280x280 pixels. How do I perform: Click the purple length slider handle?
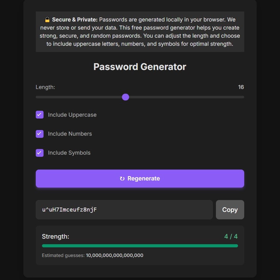tap(125, 97)
